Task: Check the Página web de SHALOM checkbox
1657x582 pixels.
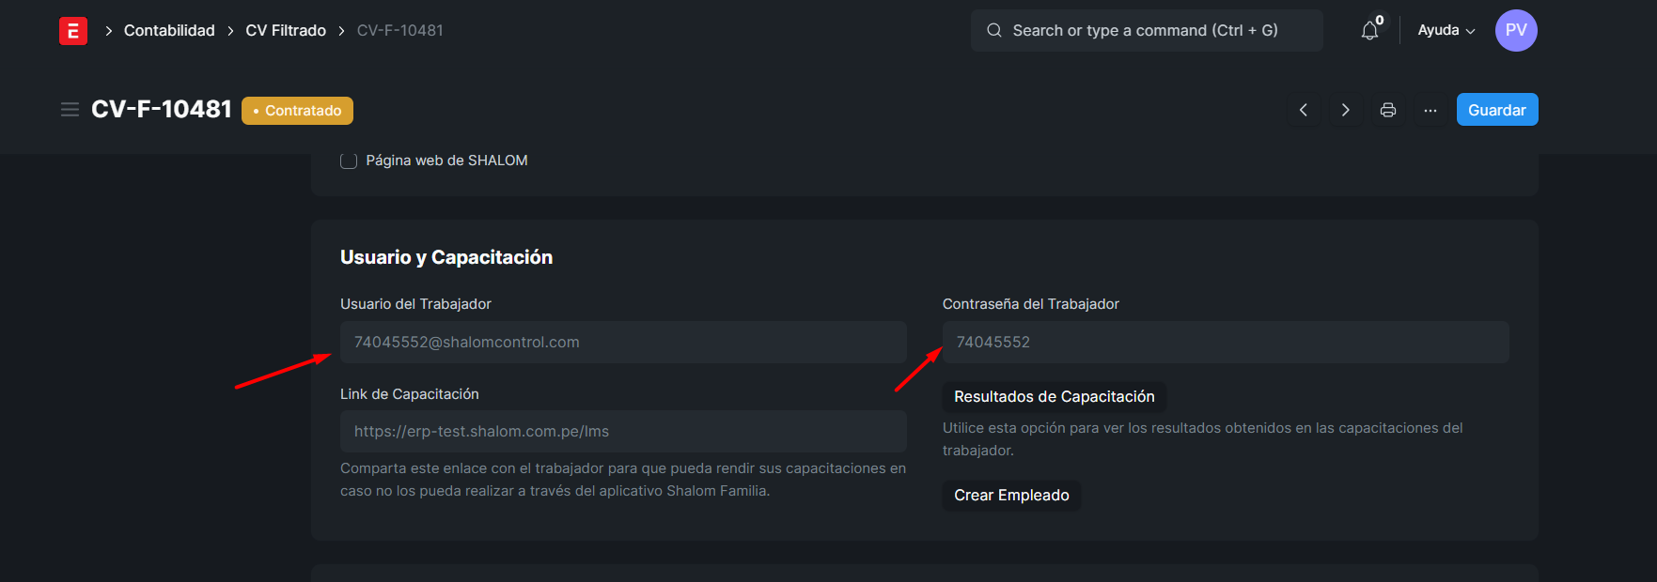Action: tap(349, 161)
